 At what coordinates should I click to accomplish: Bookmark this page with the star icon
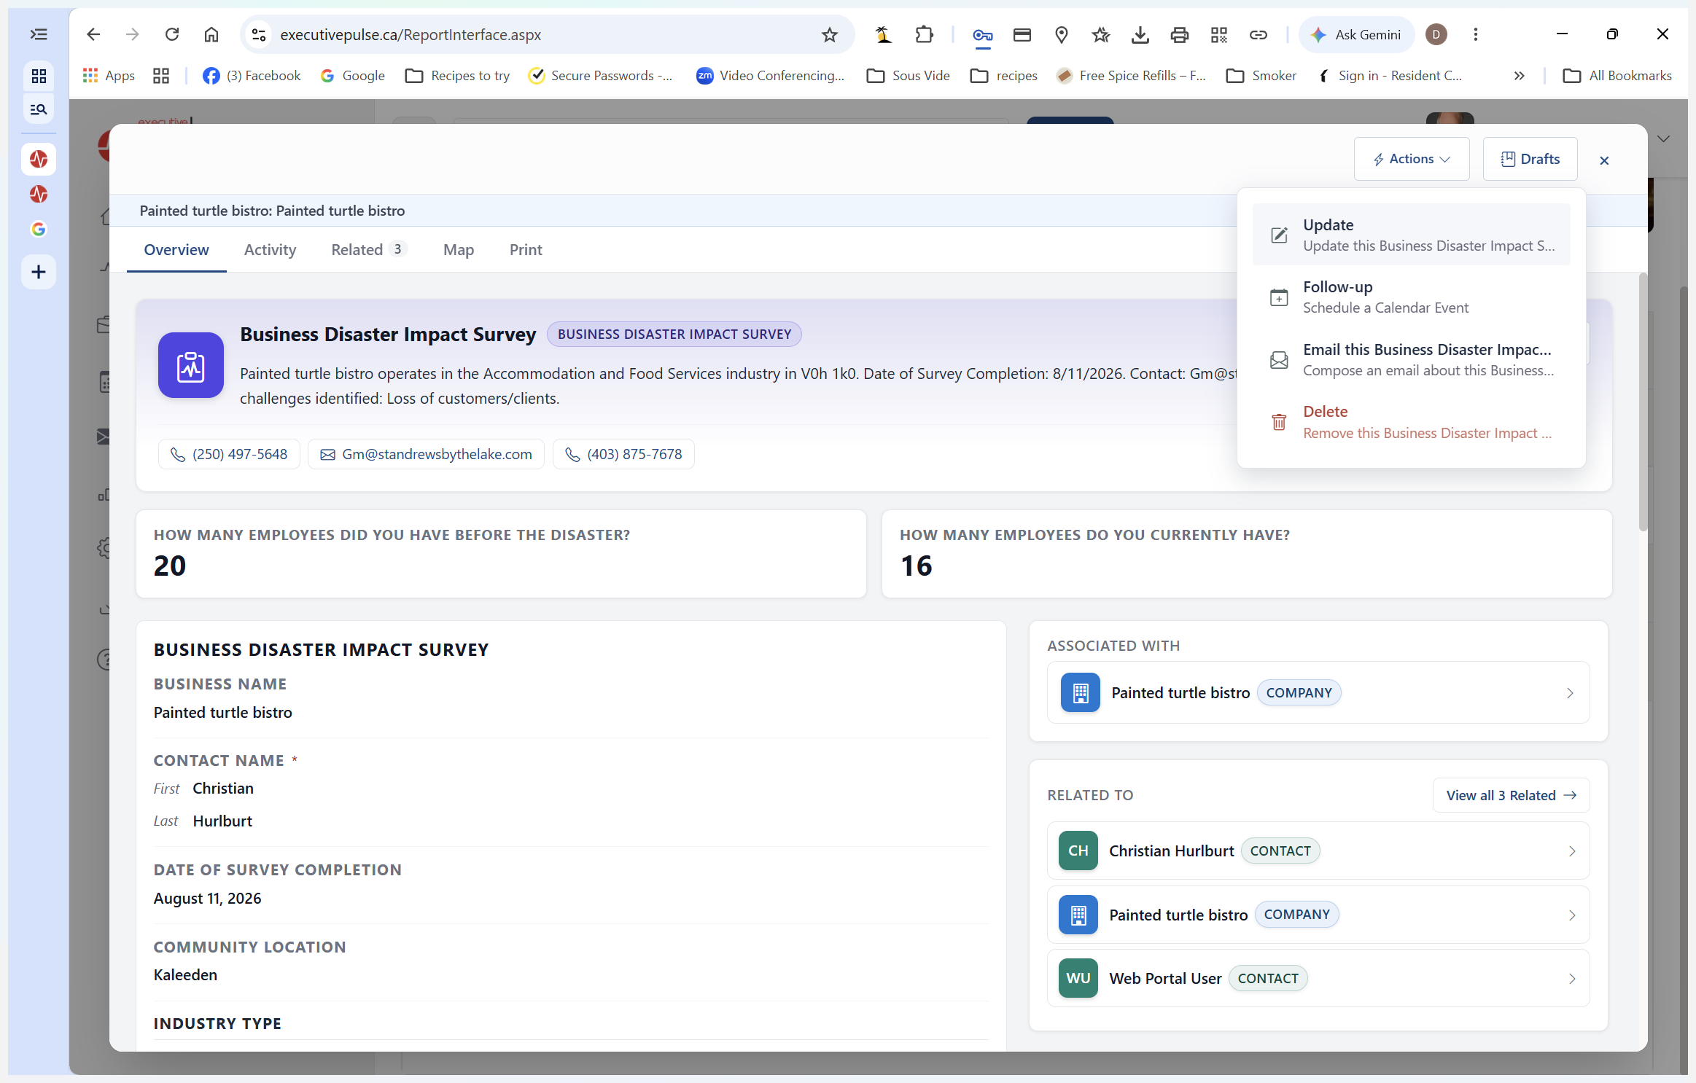[x=829, y=34]
